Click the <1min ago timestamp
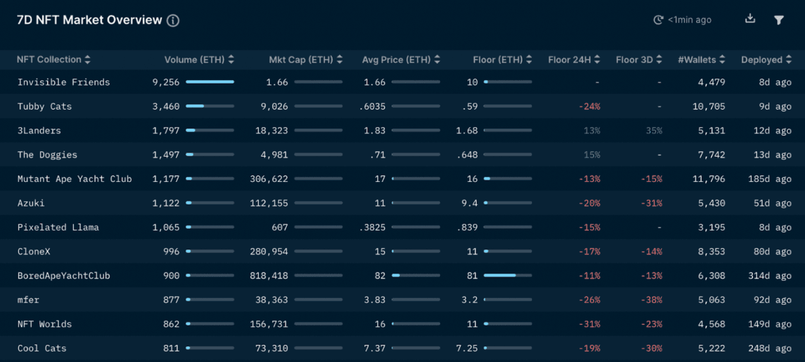 [690, 20]
